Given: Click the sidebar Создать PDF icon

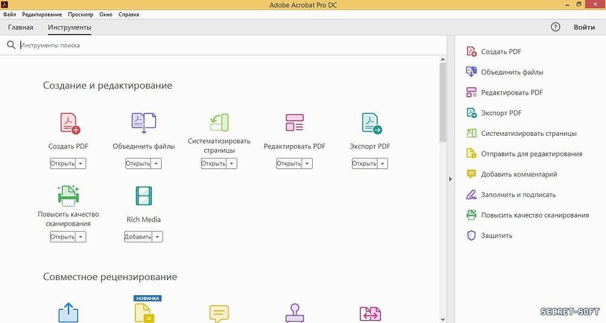Looking at the screenshot, I should point(471,52).
